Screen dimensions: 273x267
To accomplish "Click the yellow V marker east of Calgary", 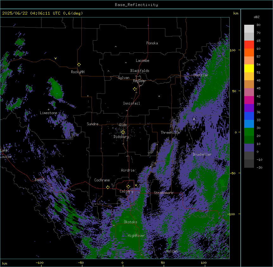I will 136,185.
